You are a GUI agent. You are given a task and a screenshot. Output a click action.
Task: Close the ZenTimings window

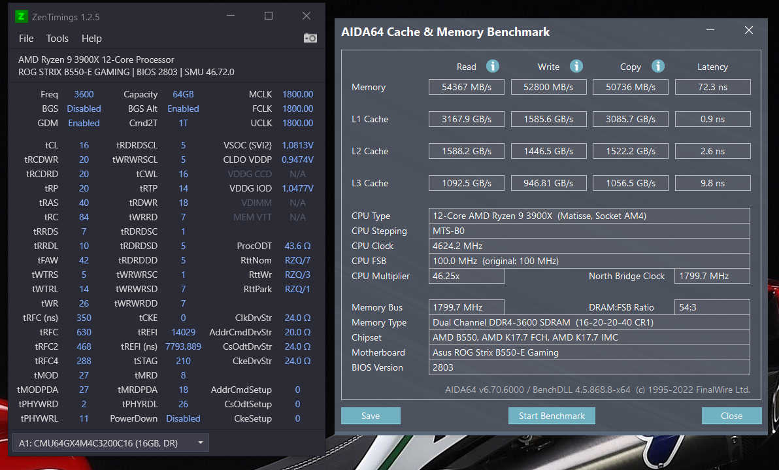307,16
